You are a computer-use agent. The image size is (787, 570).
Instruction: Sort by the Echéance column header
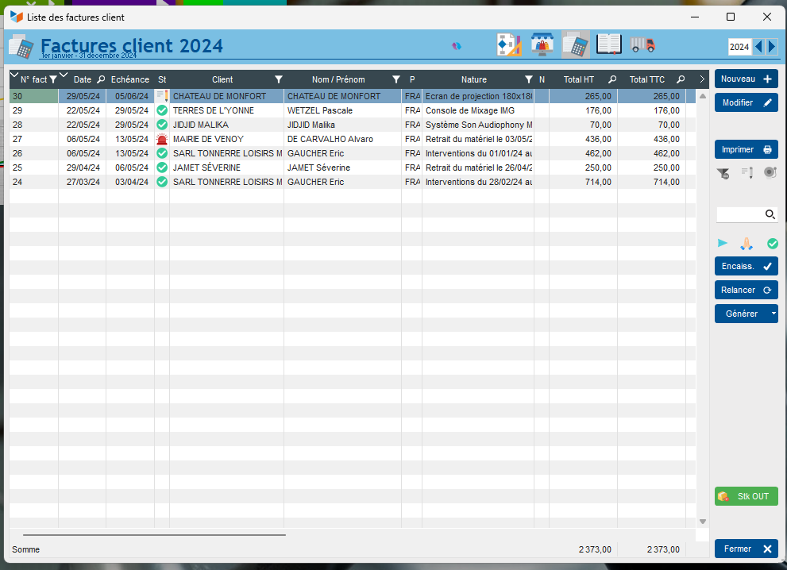(x=129, y=79)
